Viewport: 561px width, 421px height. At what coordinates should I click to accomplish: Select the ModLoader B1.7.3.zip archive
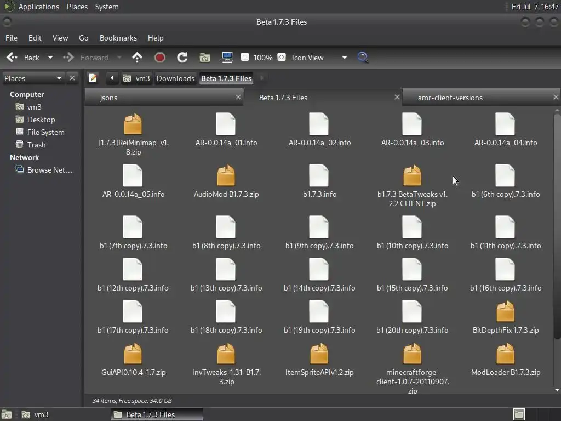505,354
